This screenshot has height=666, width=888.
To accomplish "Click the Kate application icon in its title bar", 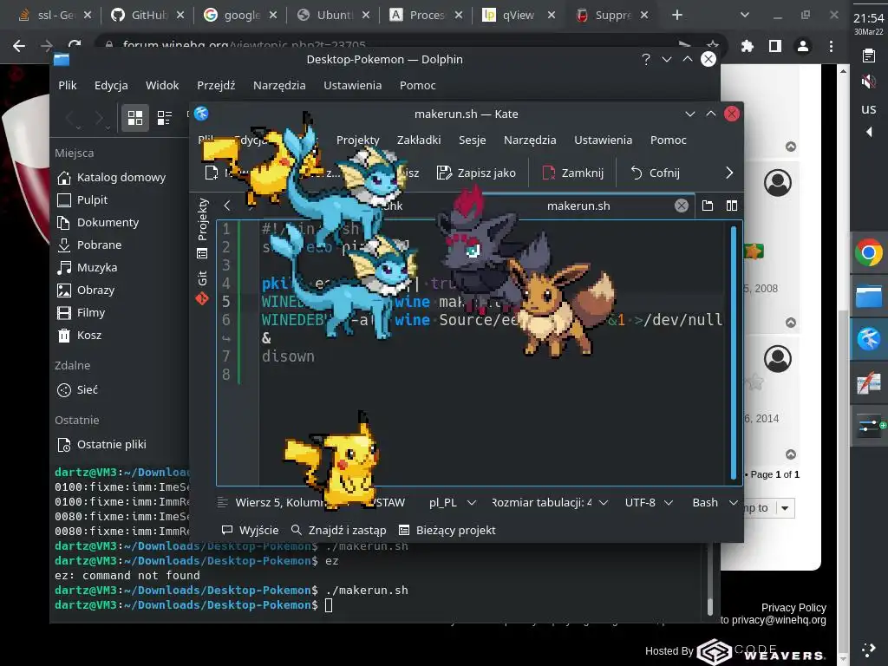I will (201, 114).
